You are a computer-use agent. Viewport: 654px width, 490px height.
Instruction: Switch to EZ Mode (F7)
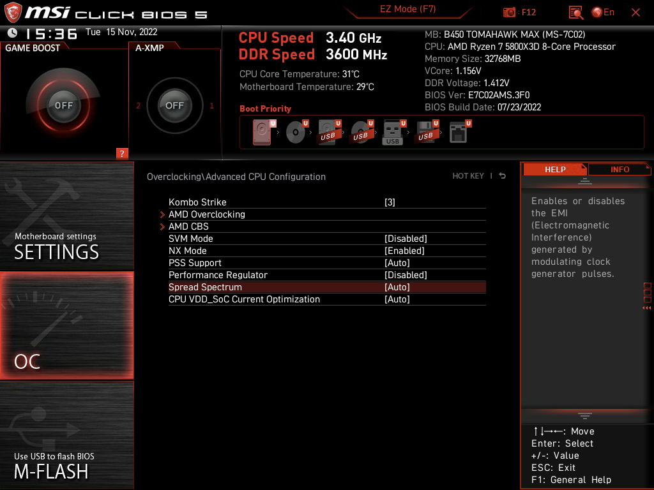click(407, 9)
